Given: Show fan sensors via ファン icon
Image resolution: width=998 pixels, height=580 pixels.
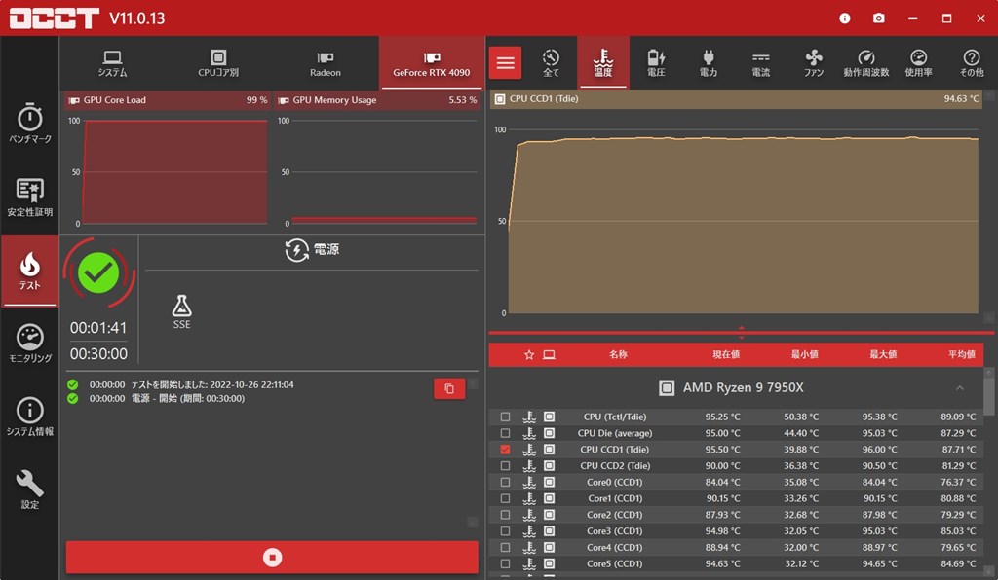Looking at the screenshot, I should point(814,63).
